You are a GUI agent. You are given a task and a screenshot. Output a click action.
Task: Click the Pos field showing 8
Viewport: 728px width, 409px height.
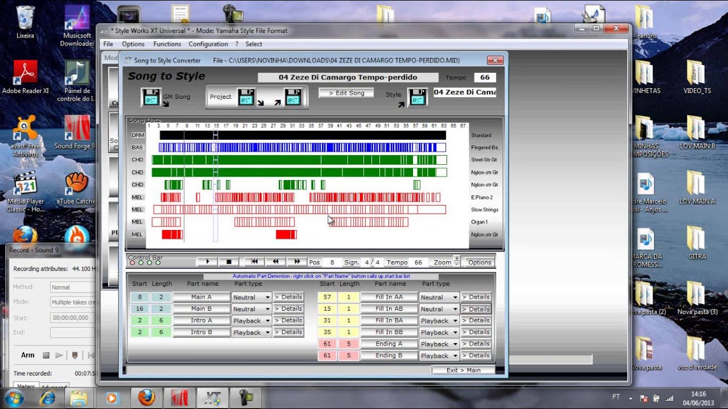pyautogui.click(x=332, y=262)
